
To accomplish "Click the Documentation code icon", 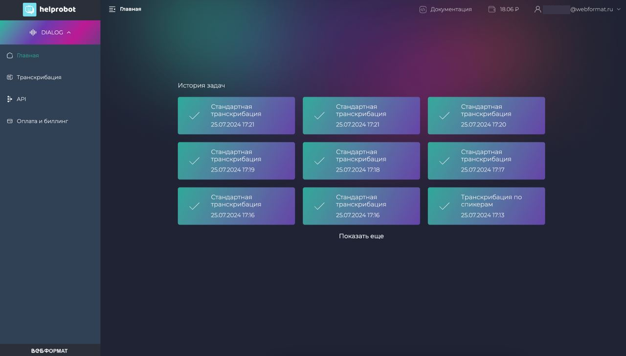I will 423,9.
